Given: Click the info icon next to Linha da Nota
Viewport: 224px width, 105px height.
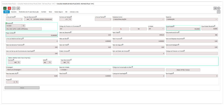Looking at the screenshot, I should point(15,17).
